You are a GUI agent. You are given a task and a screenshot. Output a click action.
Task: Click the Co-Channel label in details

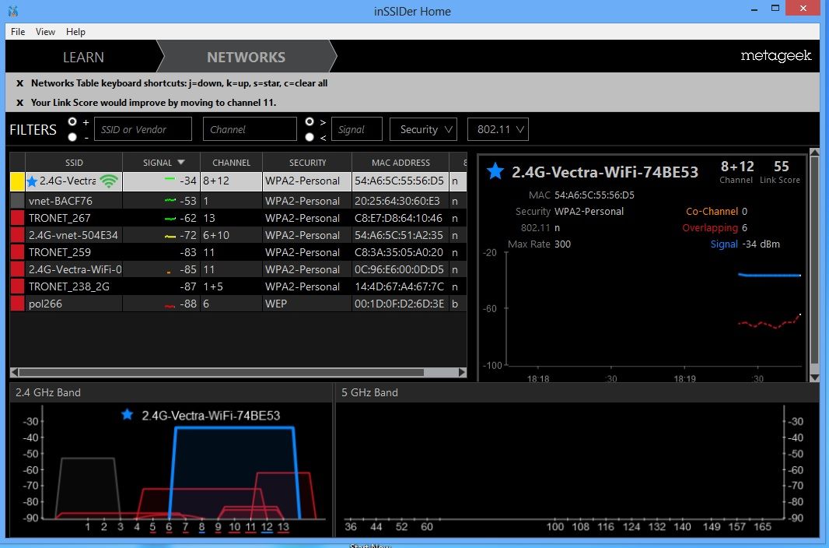[712, 211]
